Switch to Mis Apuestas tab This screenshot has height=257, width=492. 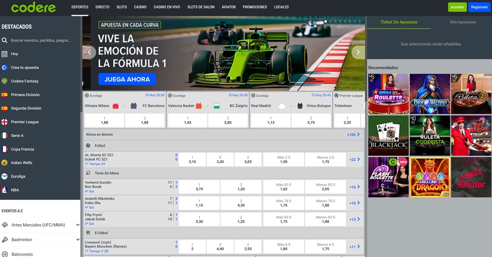tap(462, 22)
